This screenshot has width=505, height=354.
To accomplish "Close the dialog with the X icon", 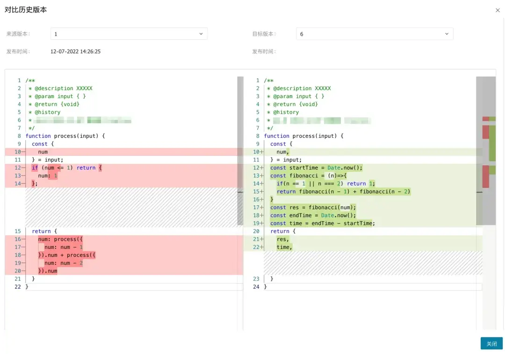I will coord(497,10).
